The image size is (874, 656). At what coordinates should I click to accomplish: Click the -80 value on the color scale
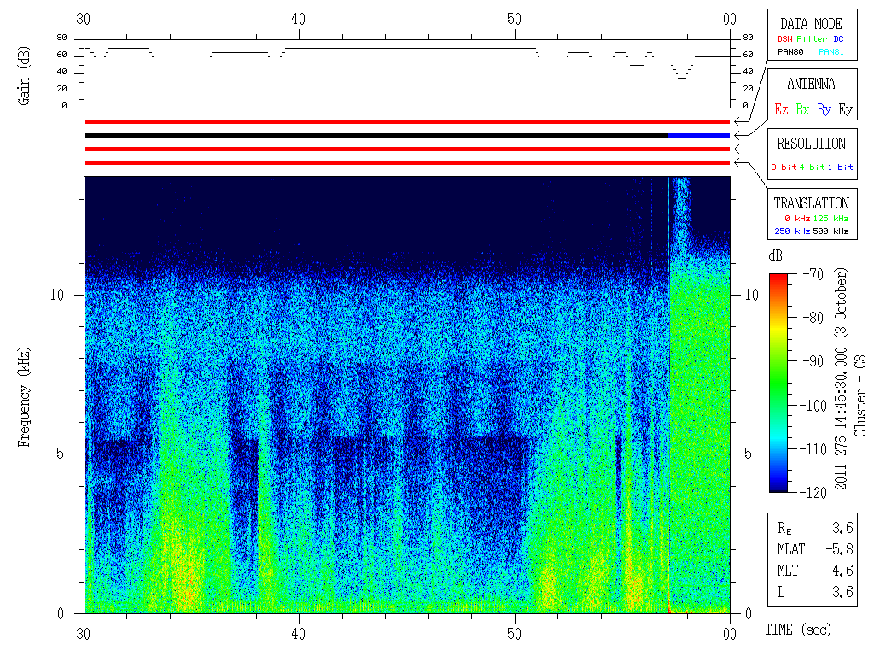click(x=813, y=318)
